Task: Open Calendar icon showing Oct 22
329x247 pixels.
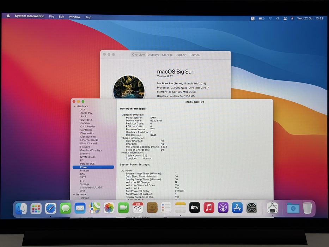Action: coord(138,208)
